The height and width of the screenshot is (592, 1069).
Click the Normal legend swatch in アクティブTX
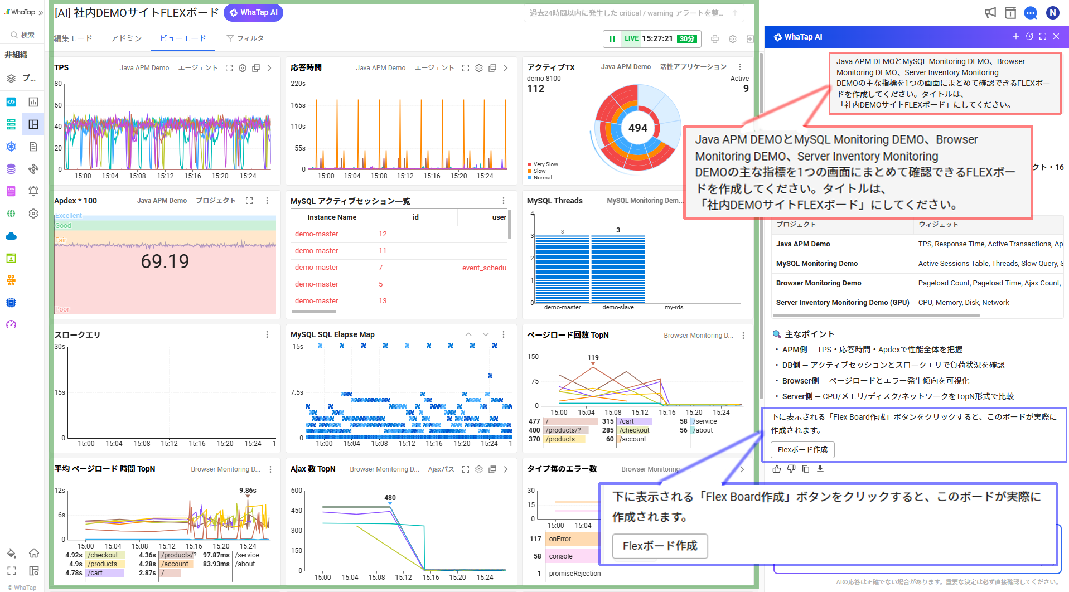(530, 178)
